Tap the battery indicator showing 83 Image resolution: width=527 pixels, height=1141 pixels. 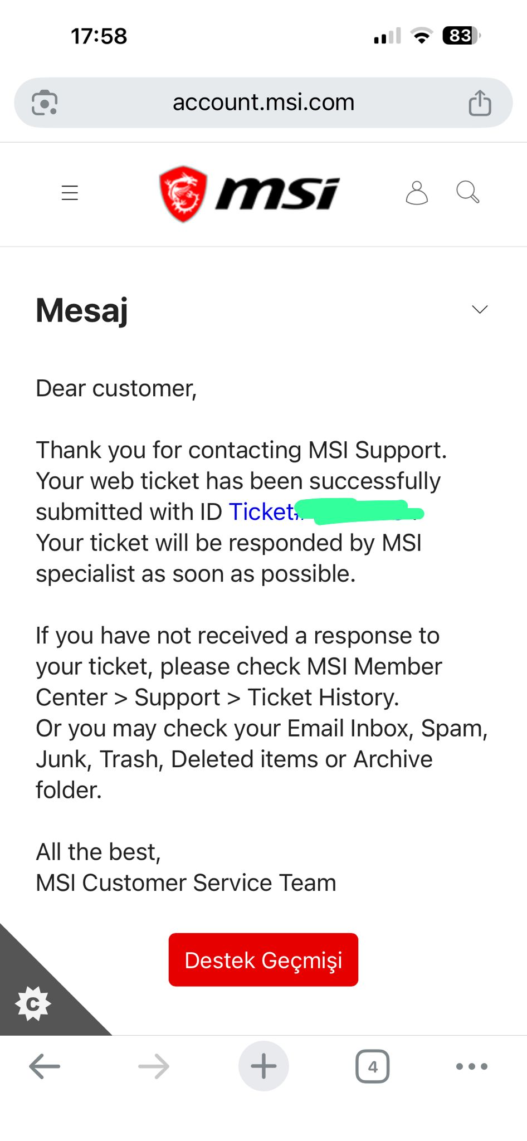[461, 36]
